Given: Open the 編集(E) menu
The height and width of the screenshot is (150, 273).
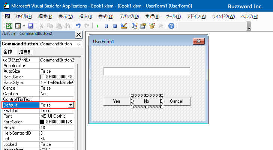Looking at the screenshot, I should click(x=45, y=16).
